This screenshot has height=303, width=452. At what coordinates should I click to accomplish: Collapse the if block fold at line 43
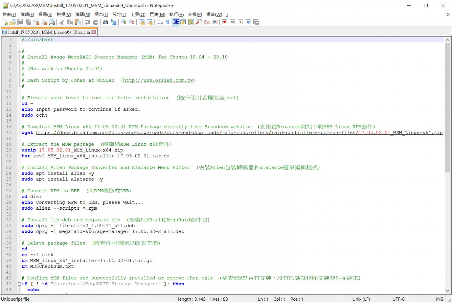click(x=19, y=284)
